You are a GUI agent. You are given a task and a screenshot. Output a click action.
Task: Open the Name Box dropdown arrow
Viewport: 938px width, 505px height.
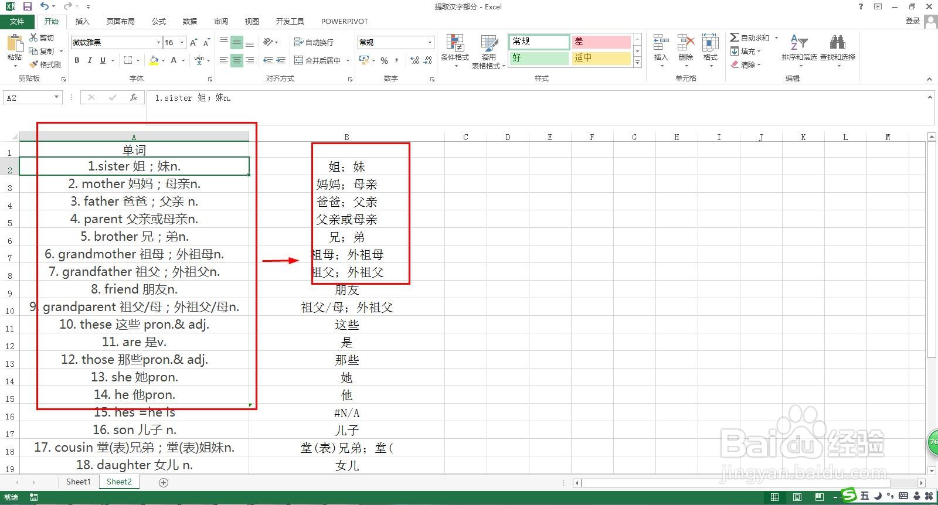point(56,97)
